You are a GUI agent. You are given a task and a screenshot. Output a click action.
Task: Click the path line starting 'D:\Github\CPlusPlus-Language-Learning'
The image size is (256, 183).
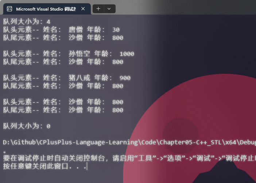tap(129, 142)
